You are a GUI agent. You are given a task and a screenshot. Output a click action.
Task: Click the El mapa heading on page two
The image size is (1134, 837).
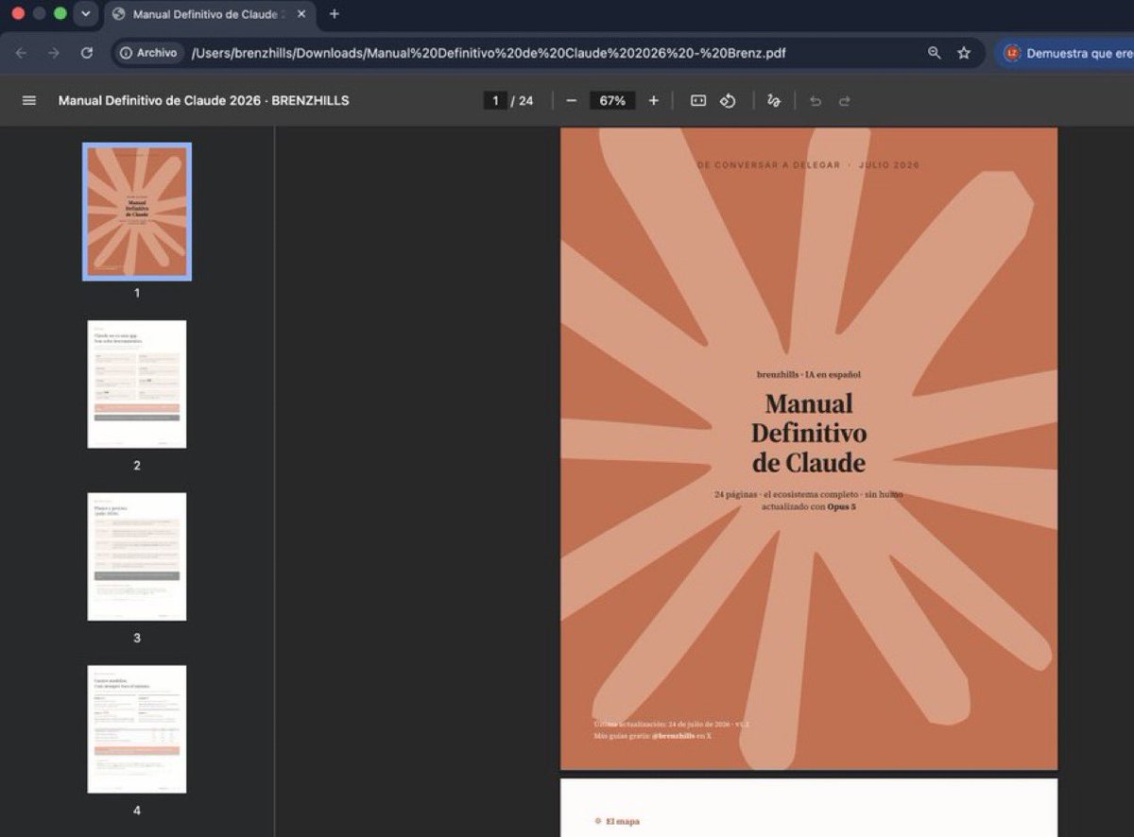tap(622, 821)
